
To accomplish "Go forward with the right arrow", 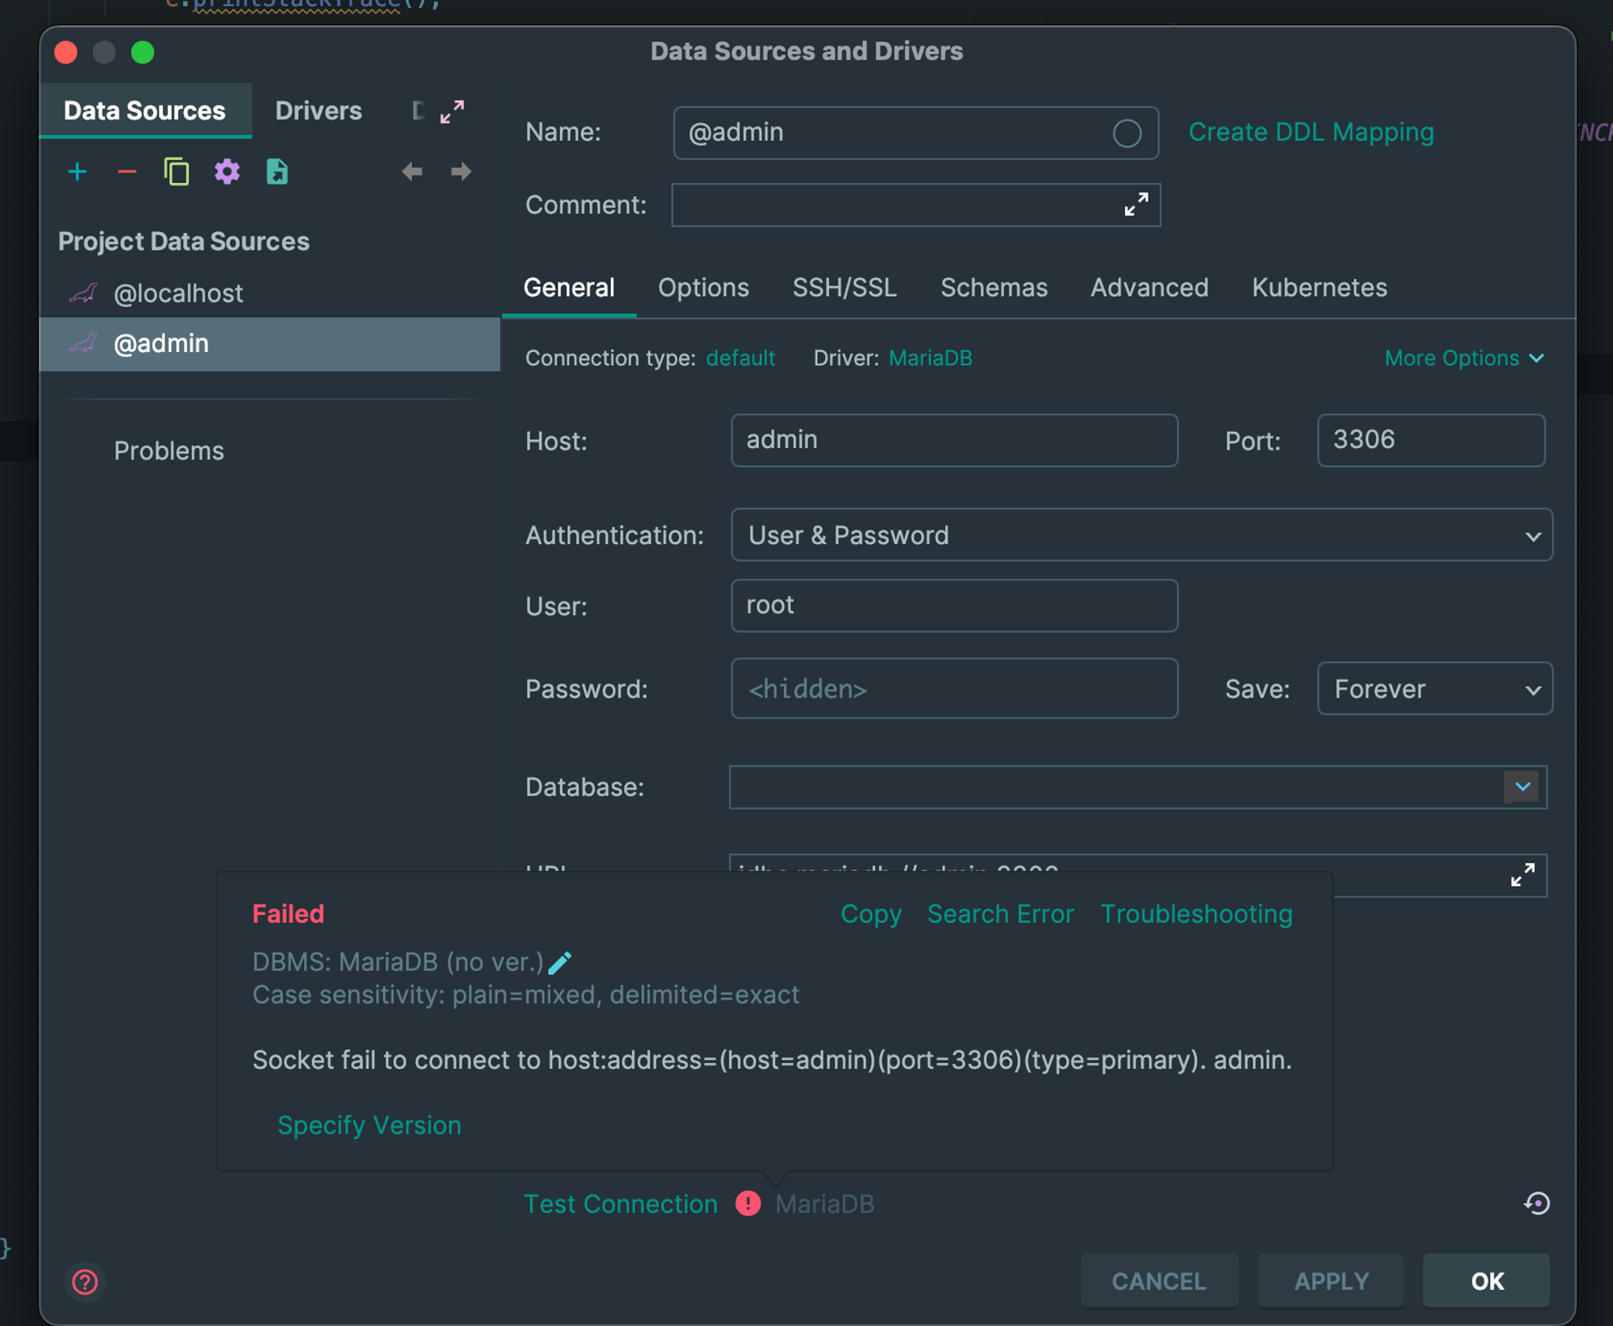I will pos(461,172).
